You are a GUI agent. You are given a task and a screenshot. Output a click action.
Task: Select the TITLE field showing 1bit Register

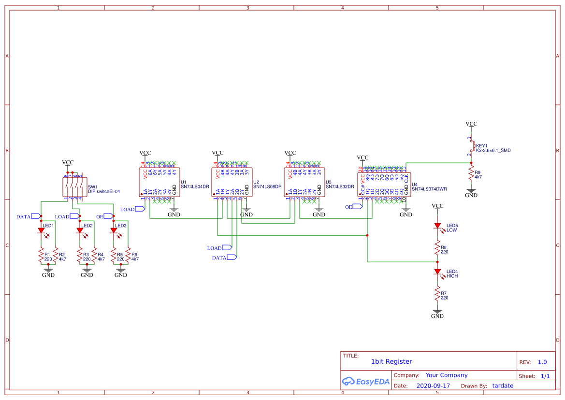click(x=391, y=361)
